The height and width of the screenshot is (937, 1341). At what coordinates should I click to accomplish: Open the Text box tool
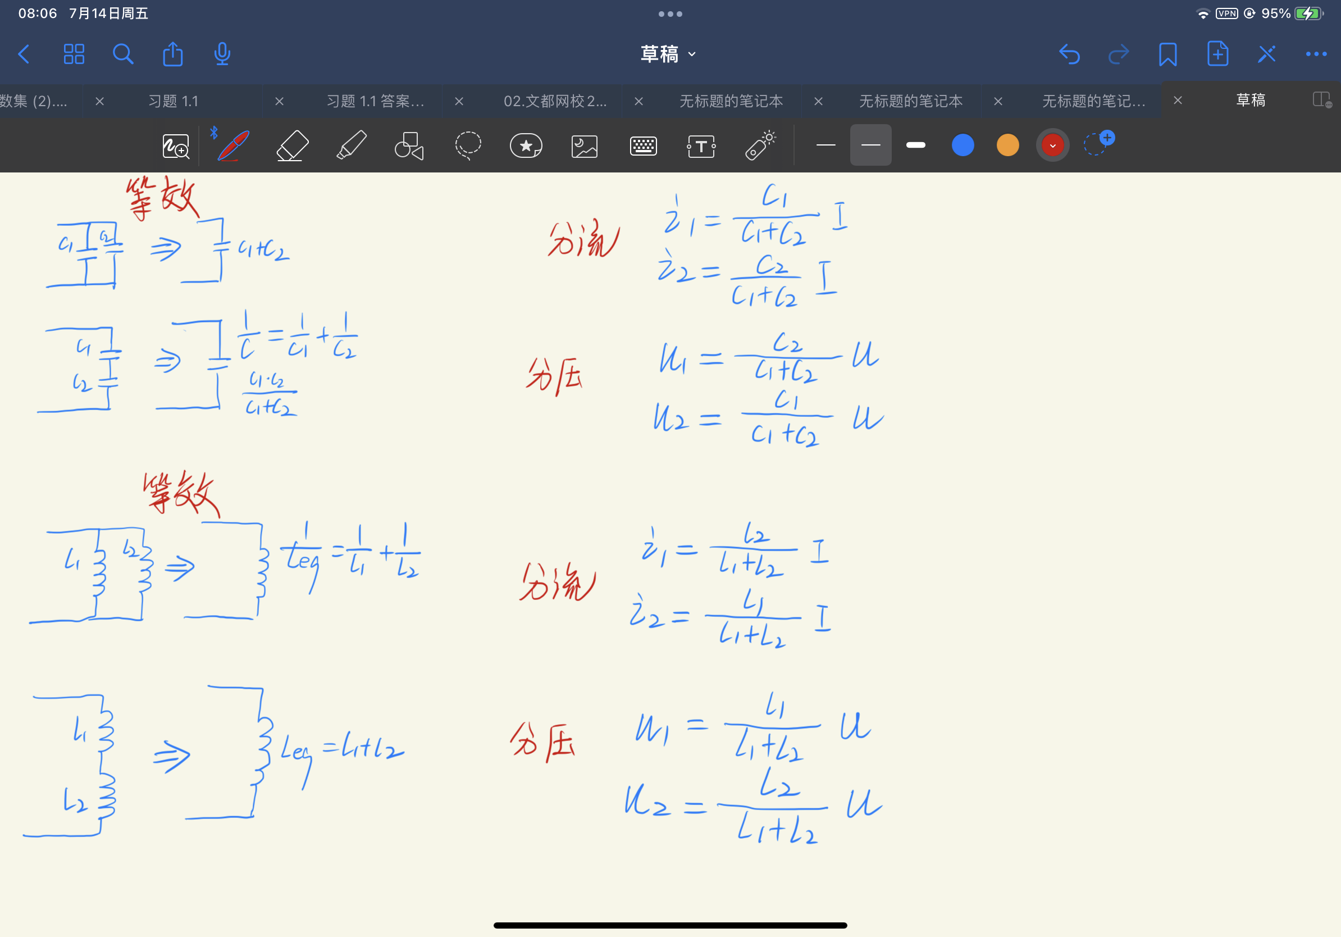[701, 146]
